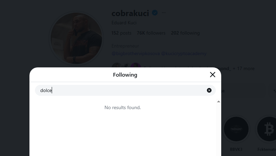View the 76K followers list

[x=151, y=33]
